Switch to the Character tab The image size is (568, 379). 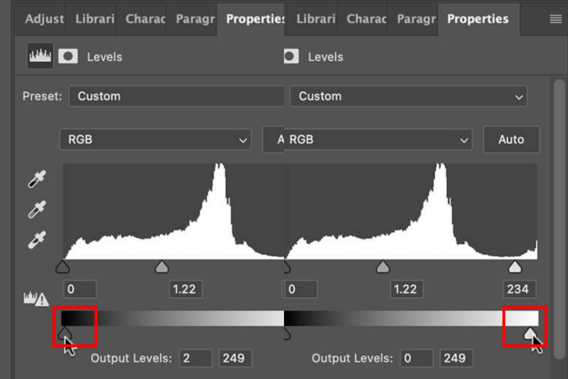click(x=144, y=18)
